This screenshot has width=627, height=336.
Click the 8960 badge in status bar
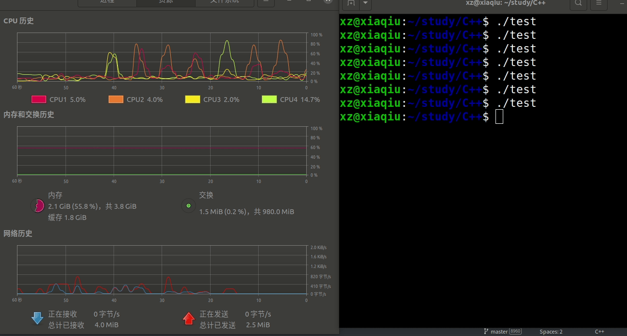[x=515, y=332]
